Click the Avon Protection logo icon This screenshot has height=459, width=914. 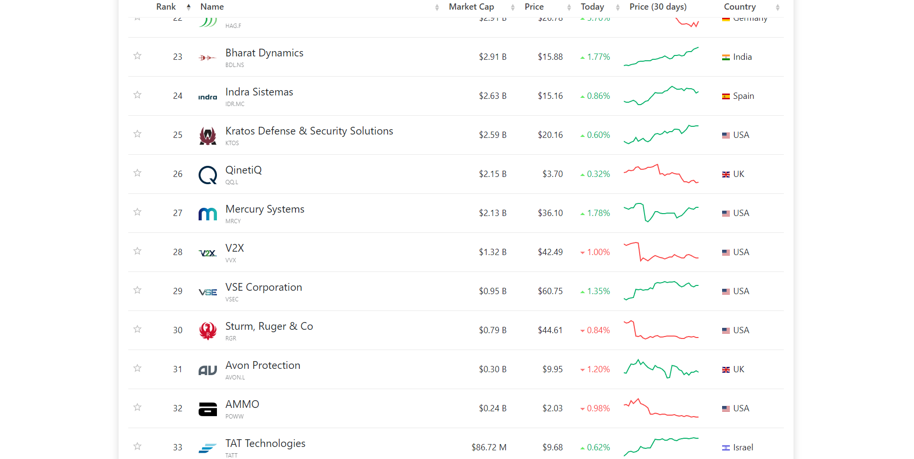(x=208, y=370)
